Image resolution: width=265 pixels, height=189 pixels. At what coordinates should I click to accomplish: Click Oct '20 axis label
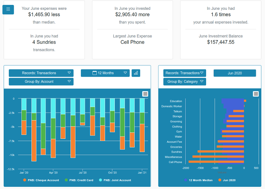[x=112, y=172]
